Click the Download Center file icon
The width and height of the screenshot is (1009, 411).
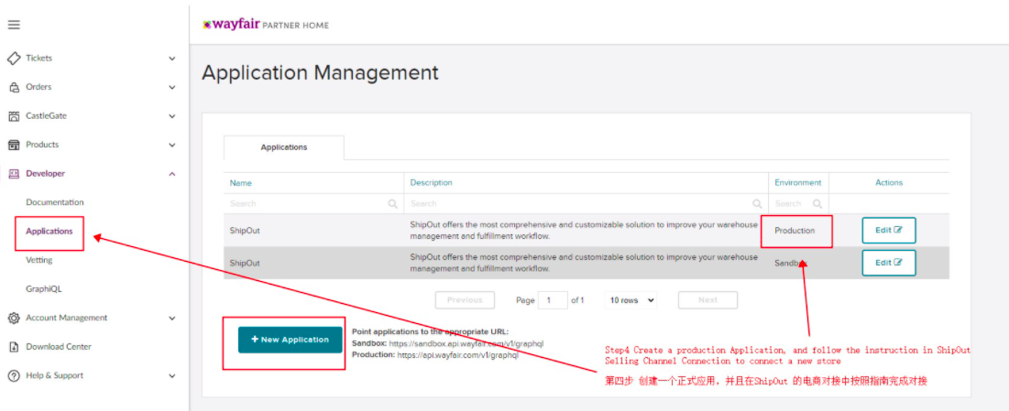click(x=14, y=347)
